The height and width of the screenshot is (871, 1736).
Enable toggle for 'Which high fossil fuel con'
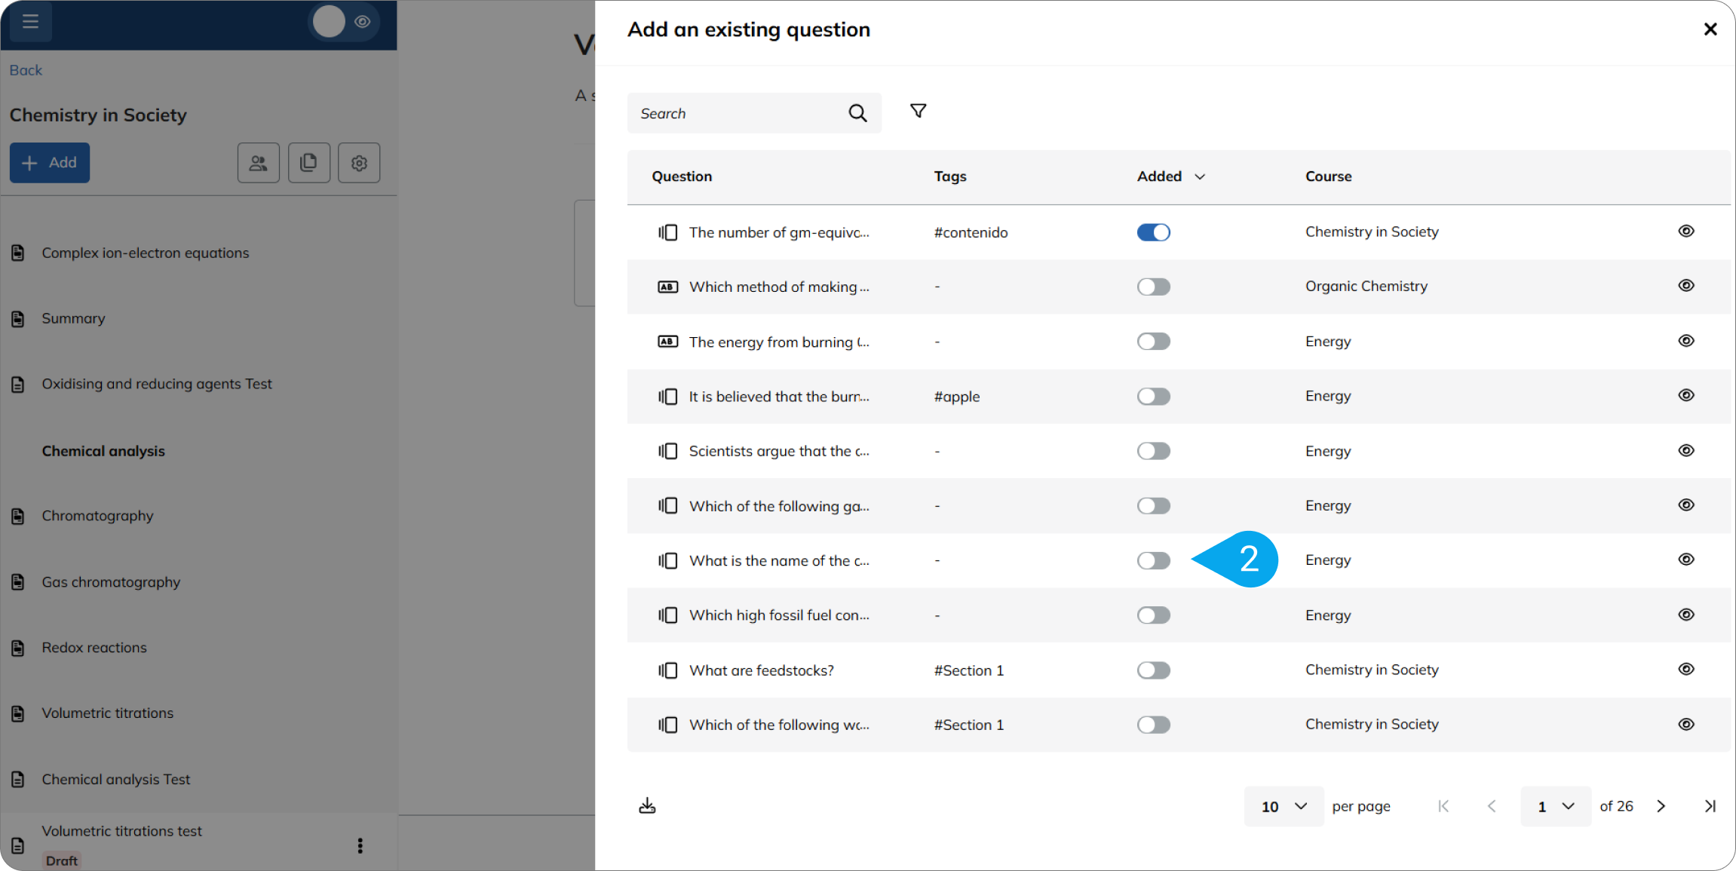1153,615
